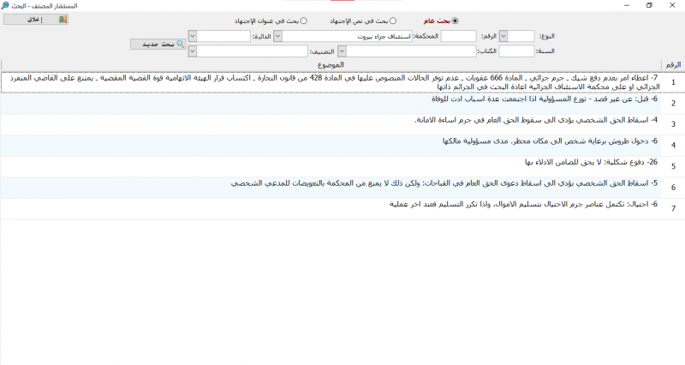Click row number 2 cell
Screen dimensions: 685x365
coord(673,104)
